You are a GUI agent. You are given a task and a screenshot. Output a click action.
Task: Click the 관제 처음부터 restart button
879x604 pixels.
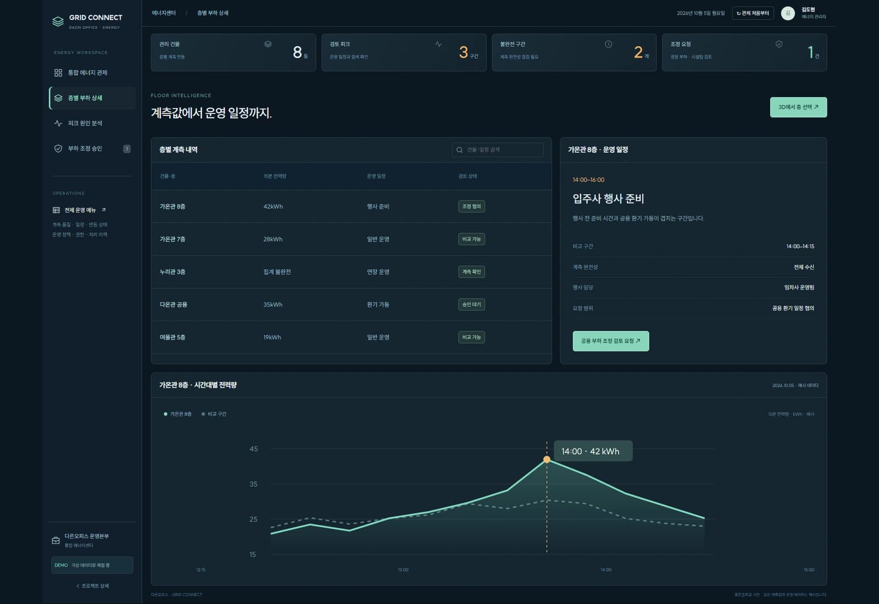click(x=753, y=13)
